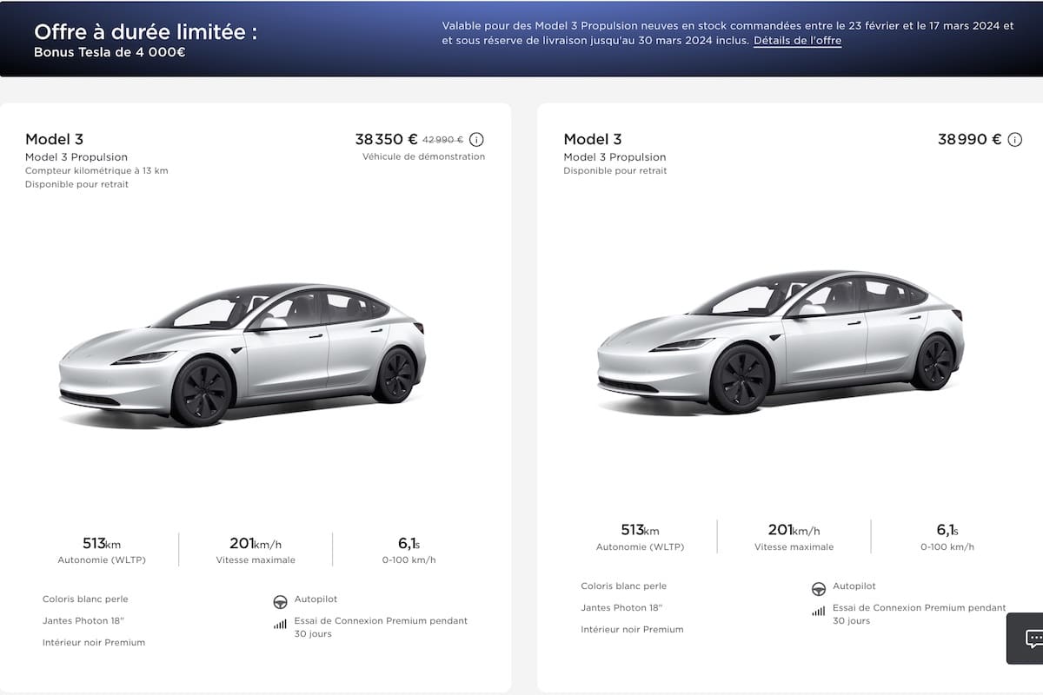Open the chat bubble widget
Screen dimensions: 1043x695
point(1033,639)
